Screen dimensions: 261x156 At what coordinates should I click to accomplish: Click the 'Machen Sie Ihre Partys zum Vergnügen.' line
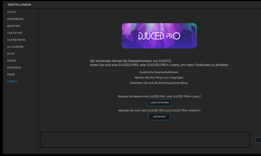pos(159,77)
